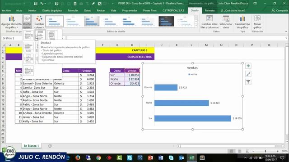Switch to Normal view icon
Viewport: 289px width, 162px height.
point(231,151)
